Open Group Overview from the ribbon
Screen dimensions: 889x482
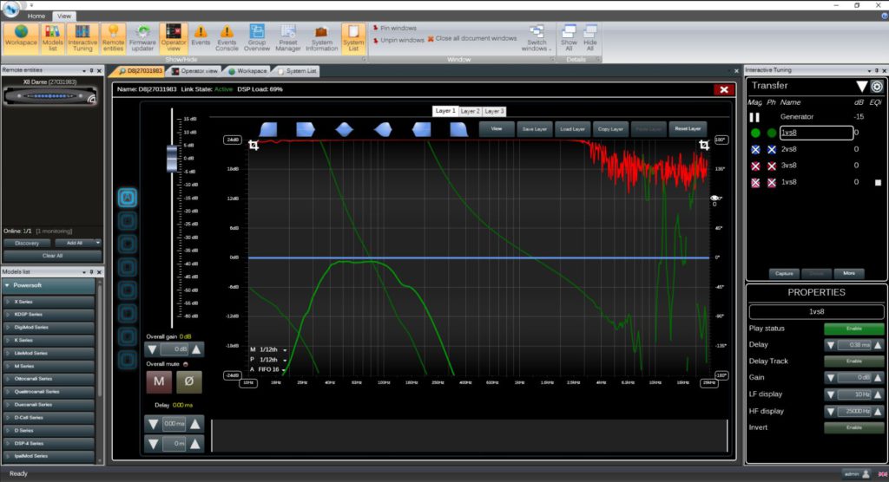(257, 38)
